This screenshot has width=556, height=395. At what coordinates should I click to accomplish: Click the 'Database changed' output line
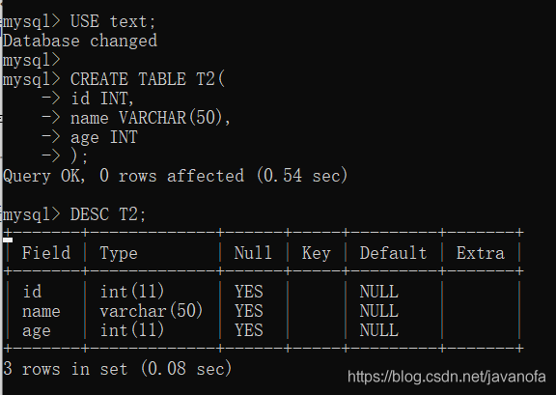[x=80, y=41]
